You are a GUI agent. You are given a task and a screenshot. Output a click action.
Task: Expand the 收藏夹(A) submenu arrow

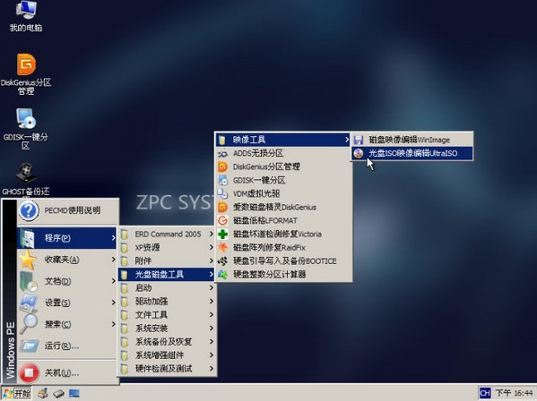coord(113,260)
